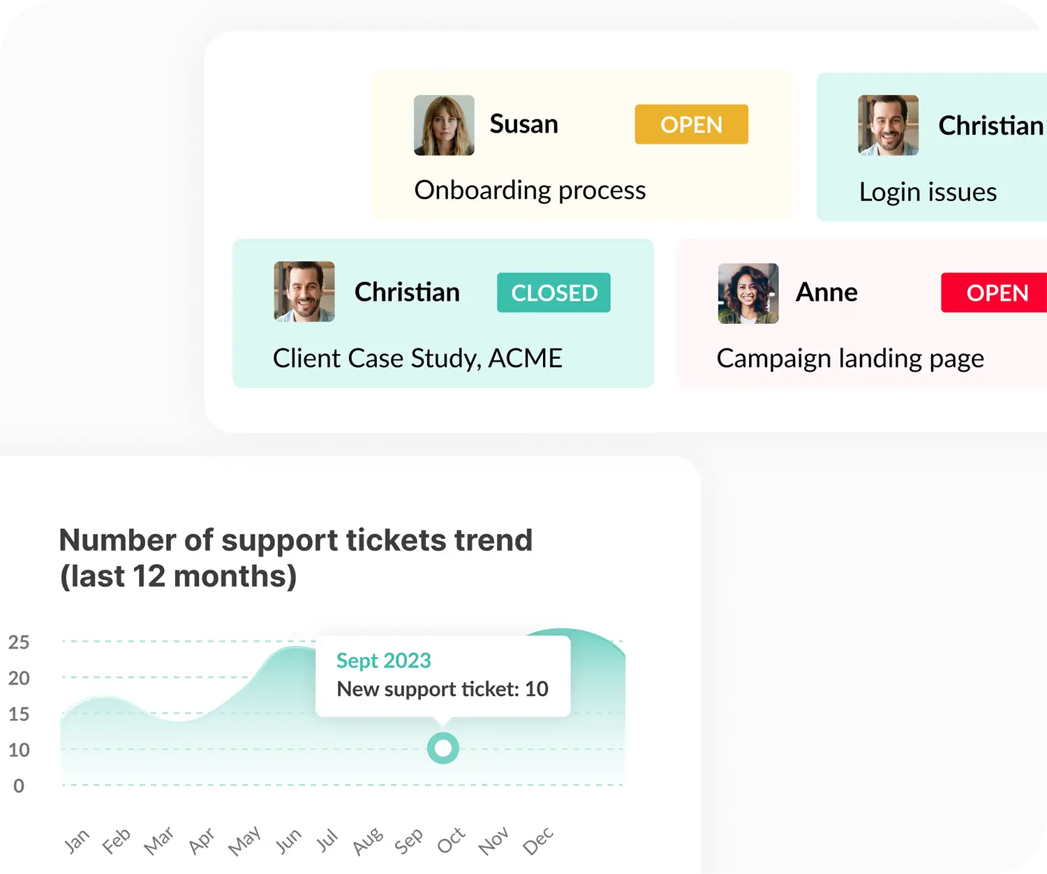Click the shaded area under the trend line

coord(174,754)
